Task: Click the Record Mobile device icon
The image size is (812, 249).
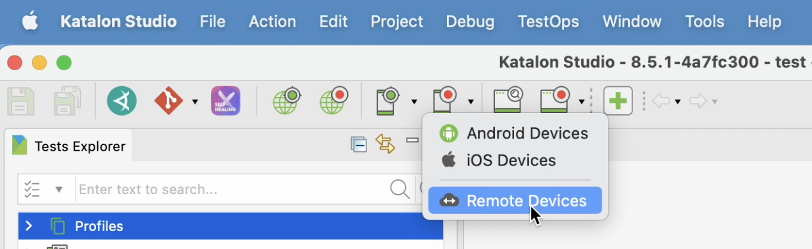Action: pyautogui.click(x=445, y=101)
